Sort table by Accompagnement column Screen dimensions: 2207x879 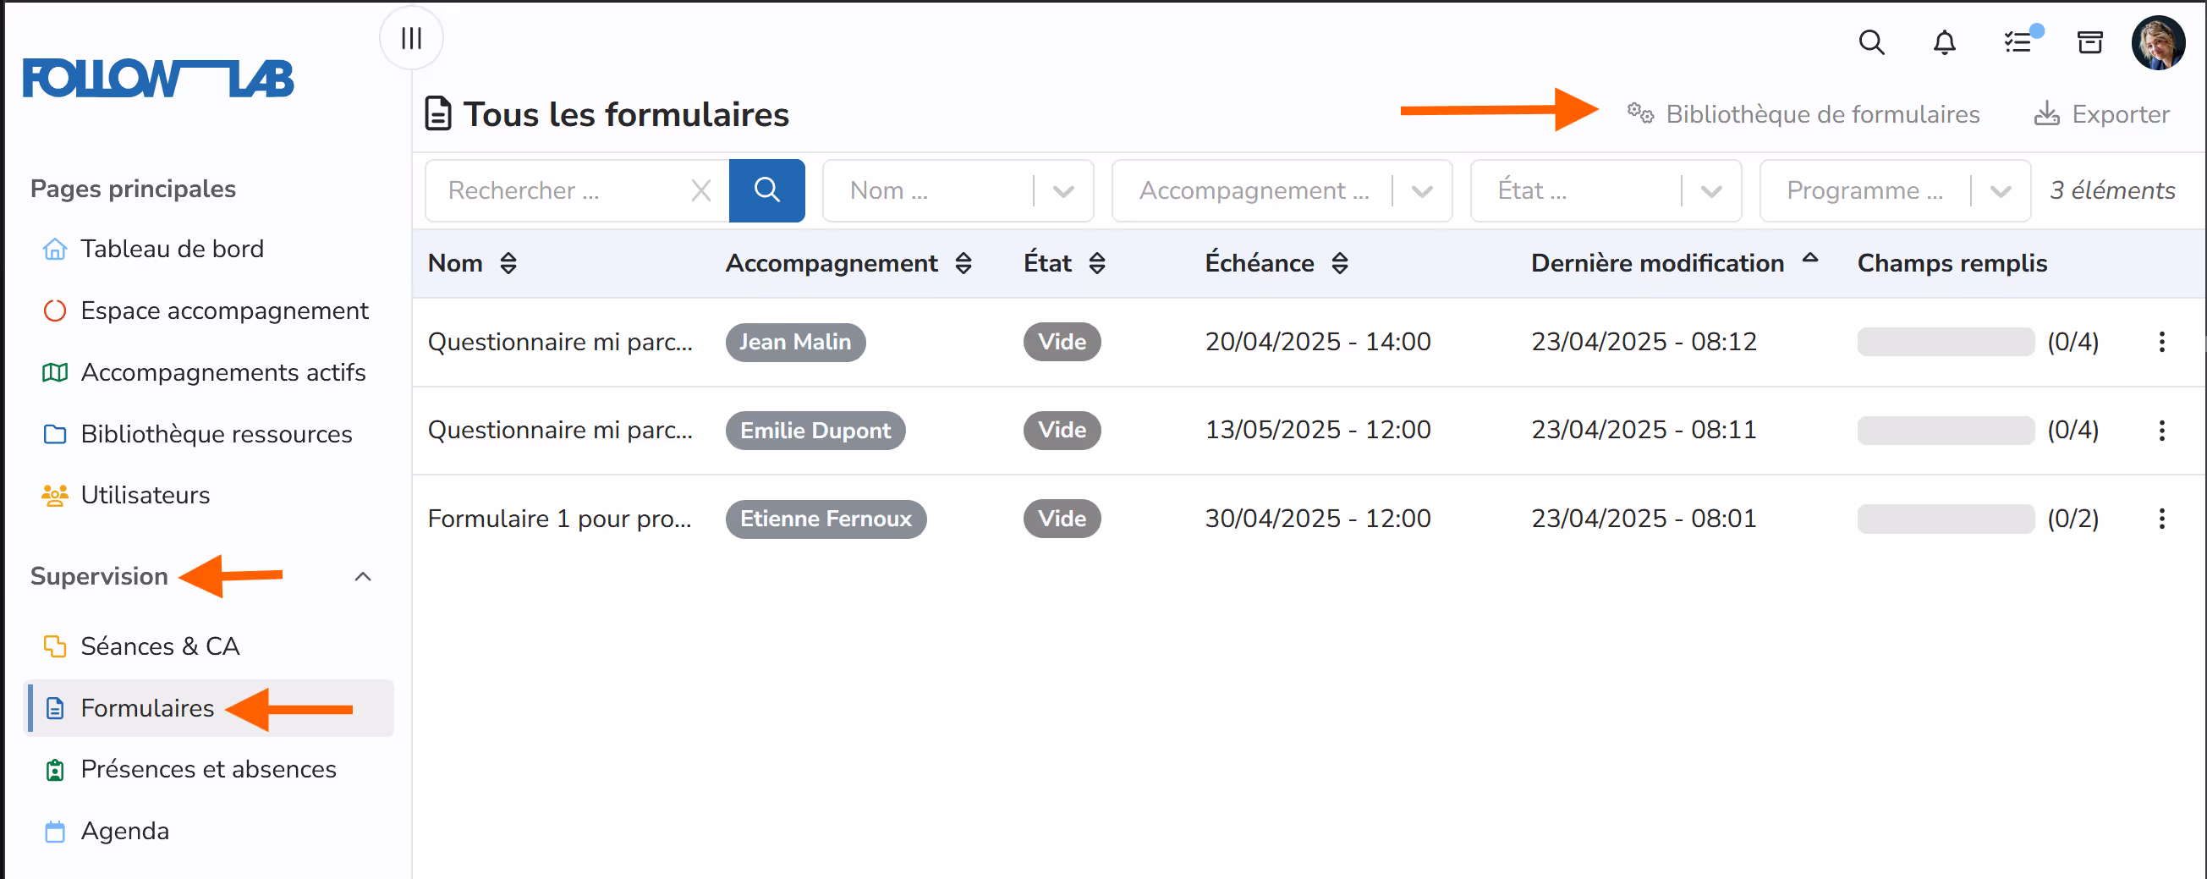(x=963, y=263)
